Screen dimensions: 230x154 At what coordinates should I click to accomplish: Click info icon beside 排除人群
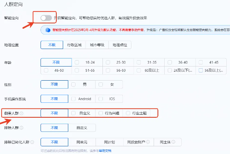point(21,128)
